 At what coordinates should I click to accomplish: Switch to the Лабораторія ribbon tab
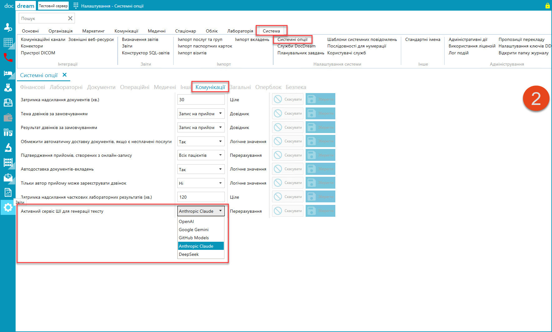[240, 31]
